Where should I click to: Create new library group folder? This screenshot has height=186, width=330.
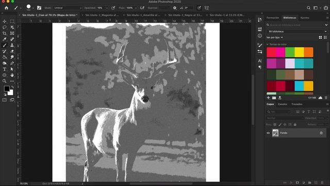(x=274, y=98)
